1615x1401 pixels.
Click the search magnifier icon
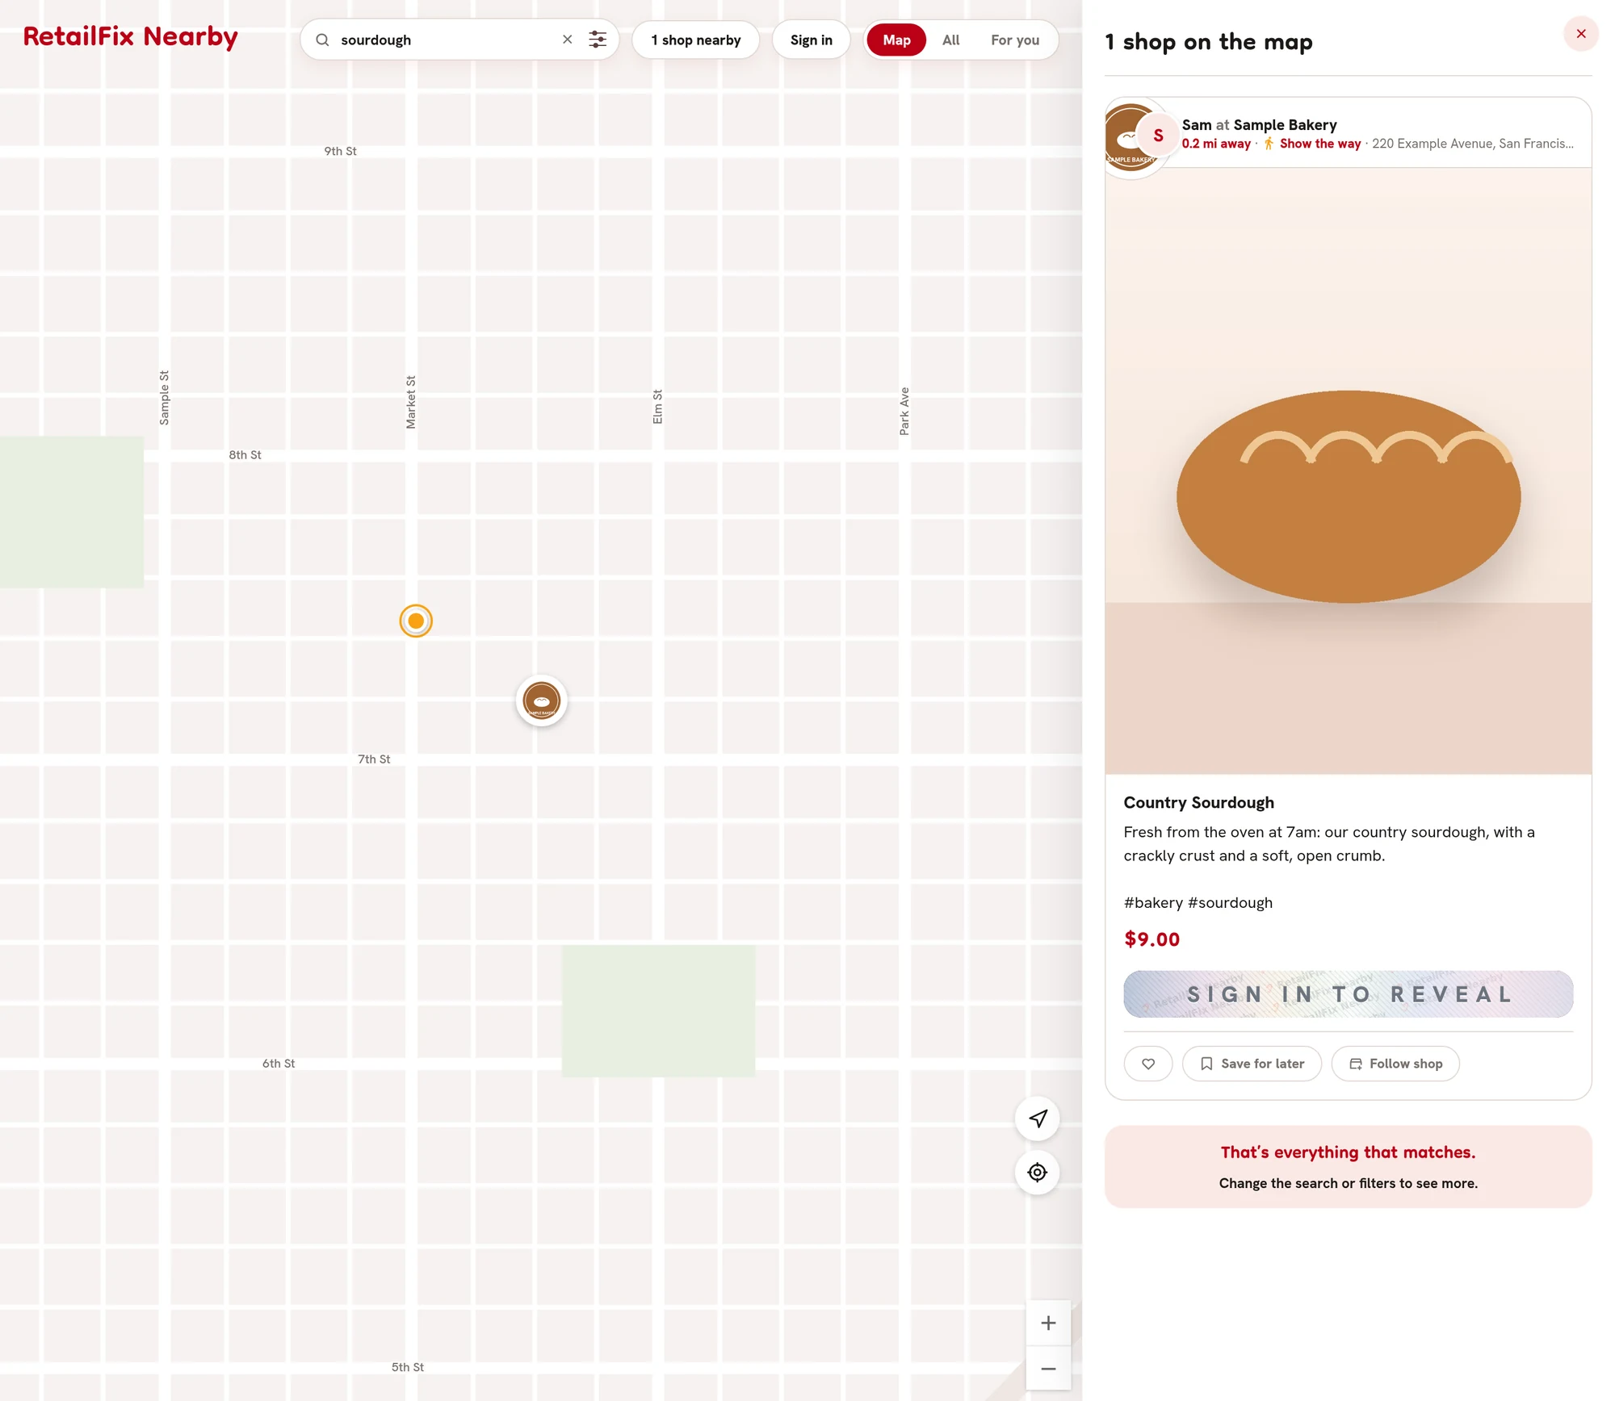322,40
